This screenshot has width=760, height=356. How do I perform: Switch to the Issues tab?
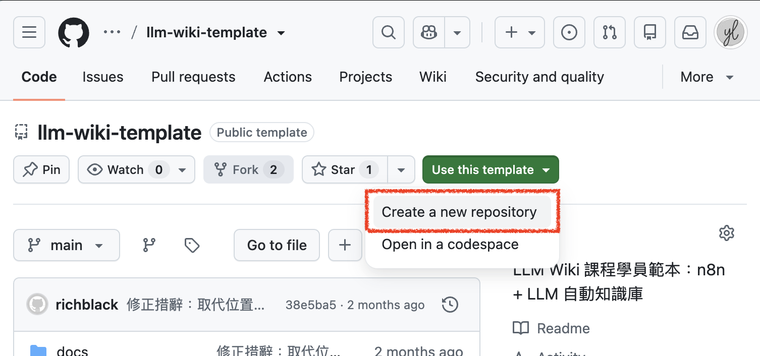[103, 77]
